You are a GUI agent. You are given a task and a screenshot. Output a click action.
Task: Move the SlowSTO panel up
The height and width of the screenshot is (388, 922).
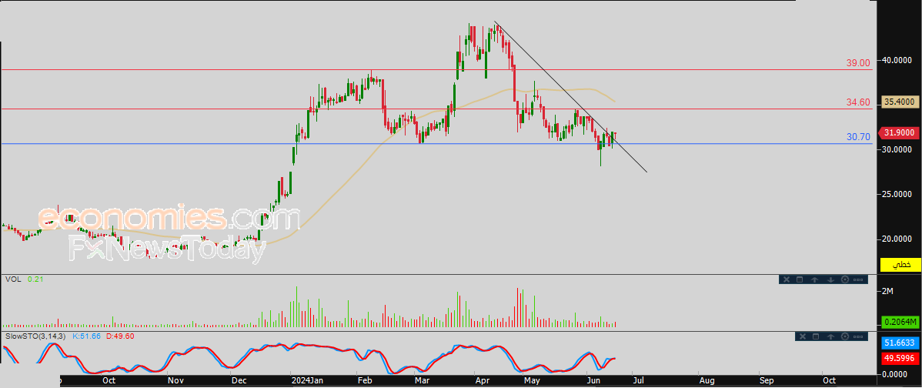pos(831,337)
